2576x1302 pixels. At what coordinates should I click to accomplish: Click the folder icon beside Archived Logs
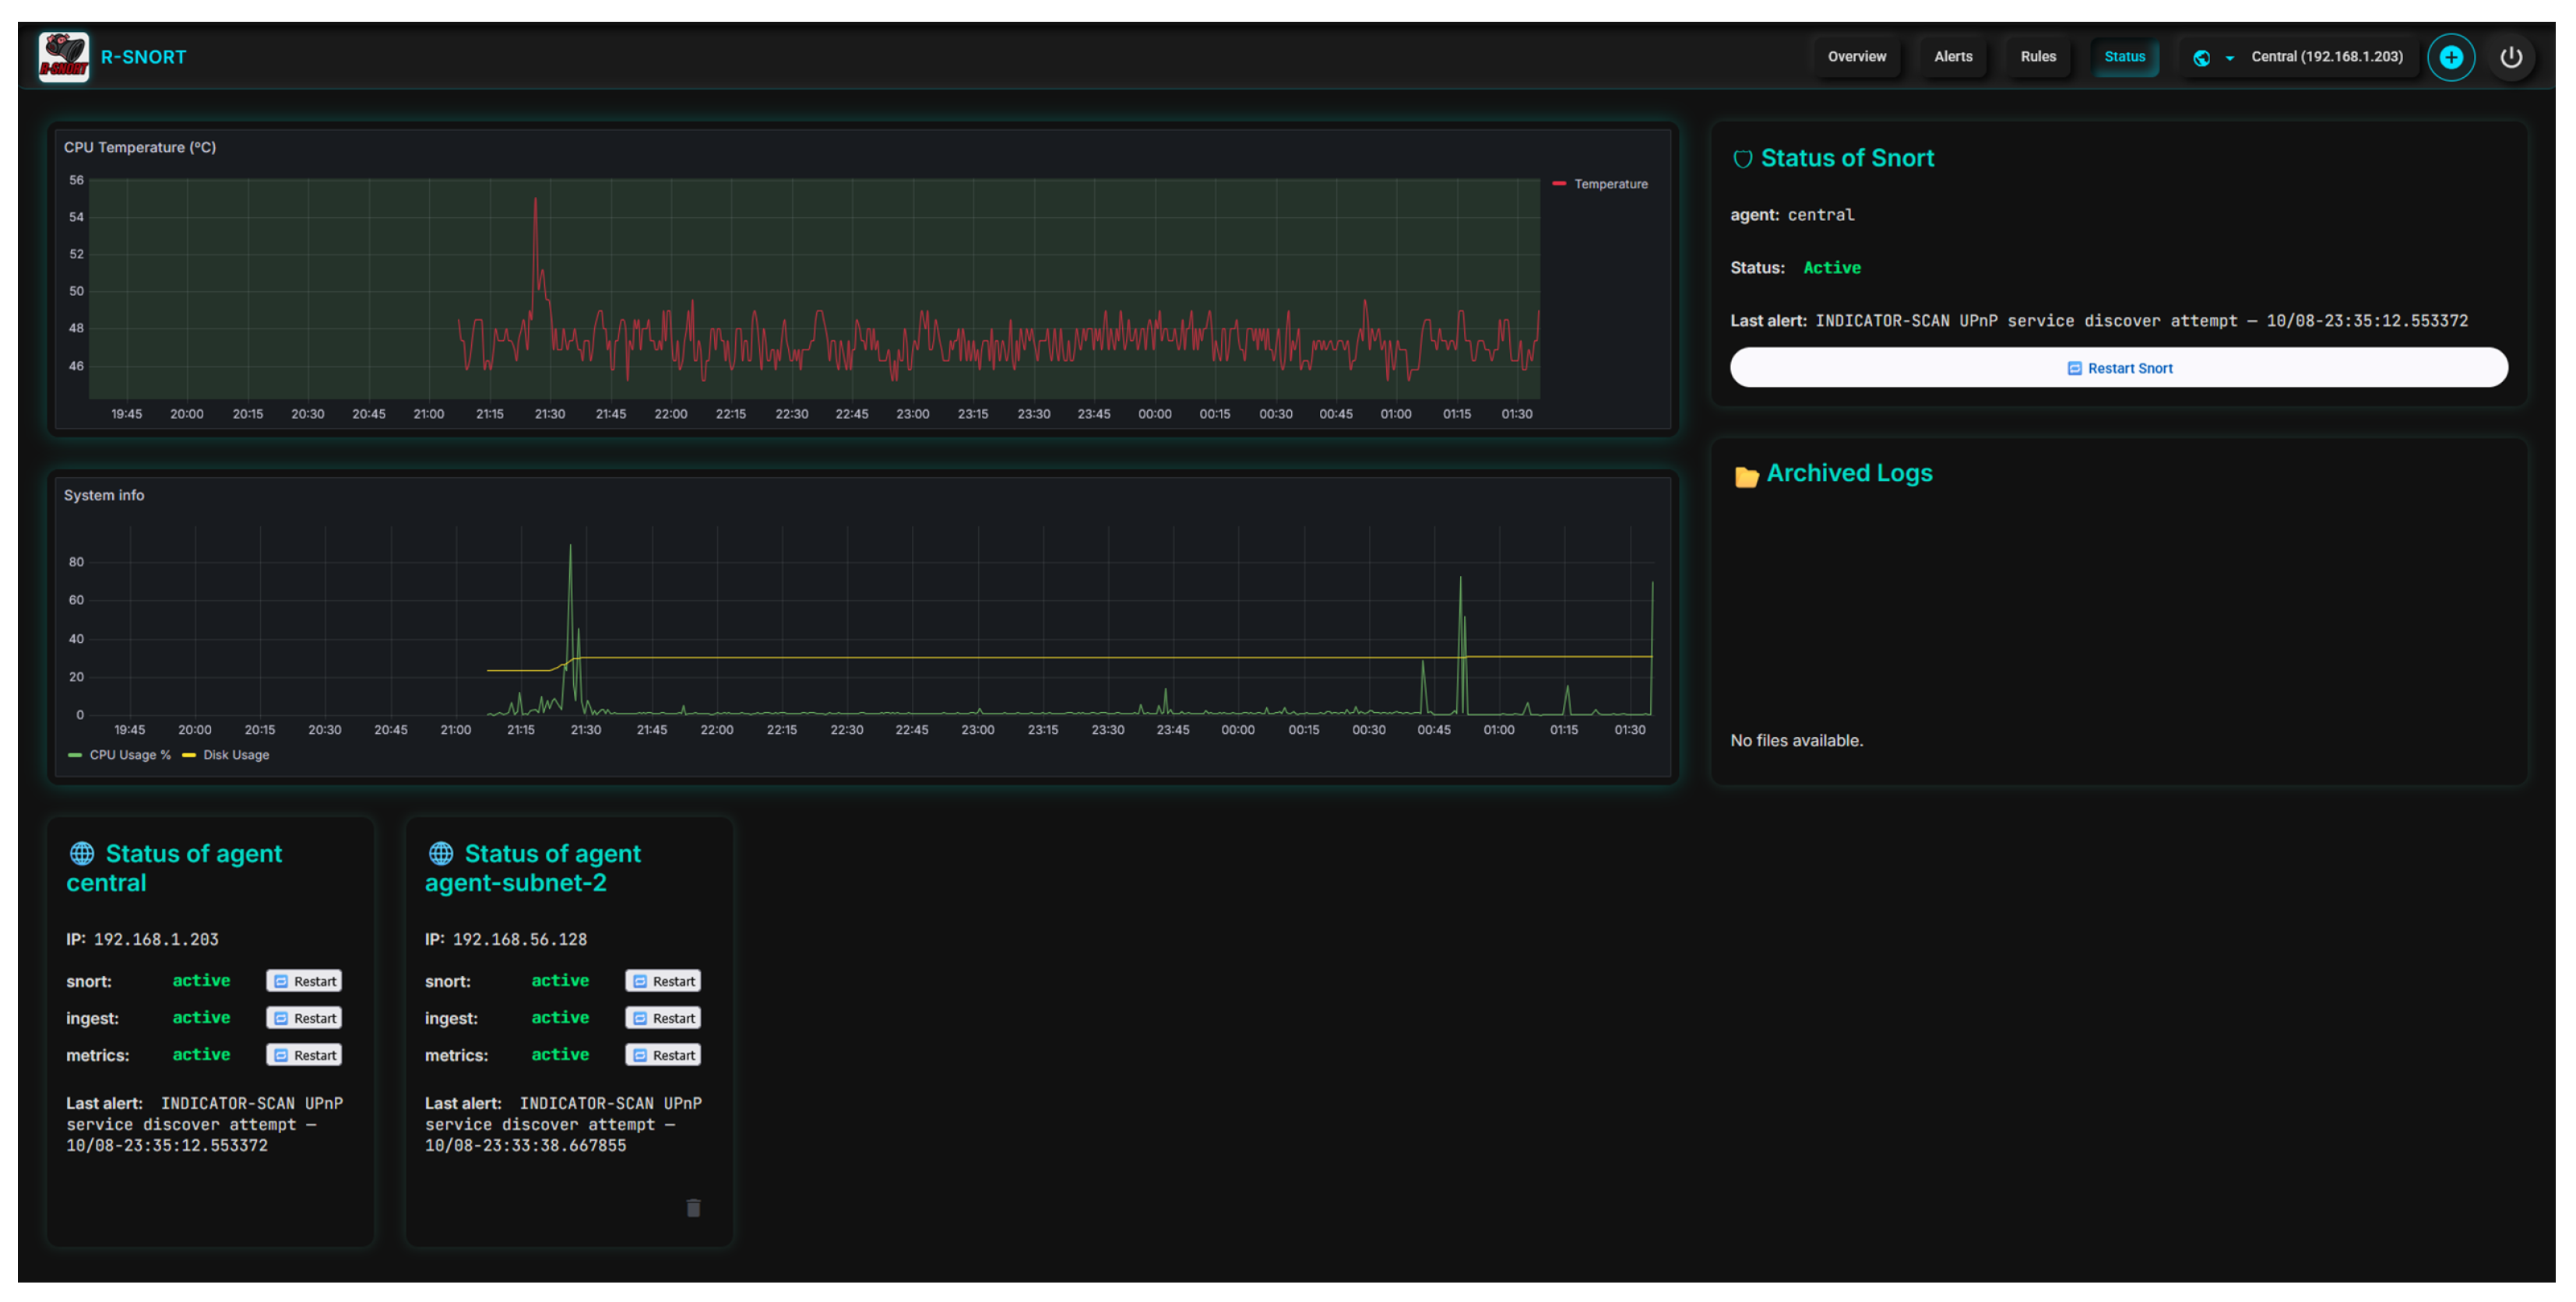pyautogui.click(x=1745, y=476)
